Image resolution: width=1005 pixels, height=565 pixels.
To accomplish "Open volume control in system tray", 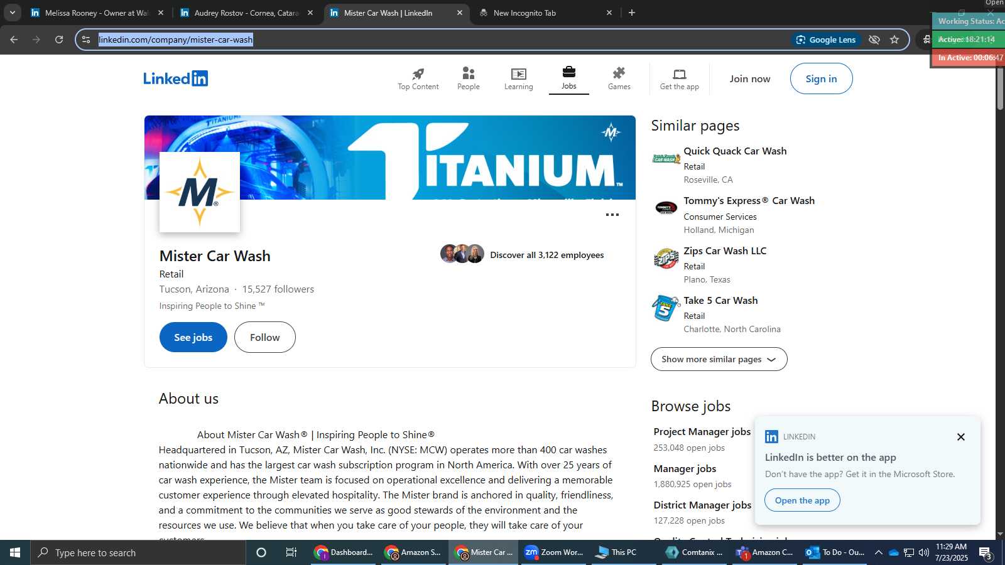I will (x=923, y=552).
